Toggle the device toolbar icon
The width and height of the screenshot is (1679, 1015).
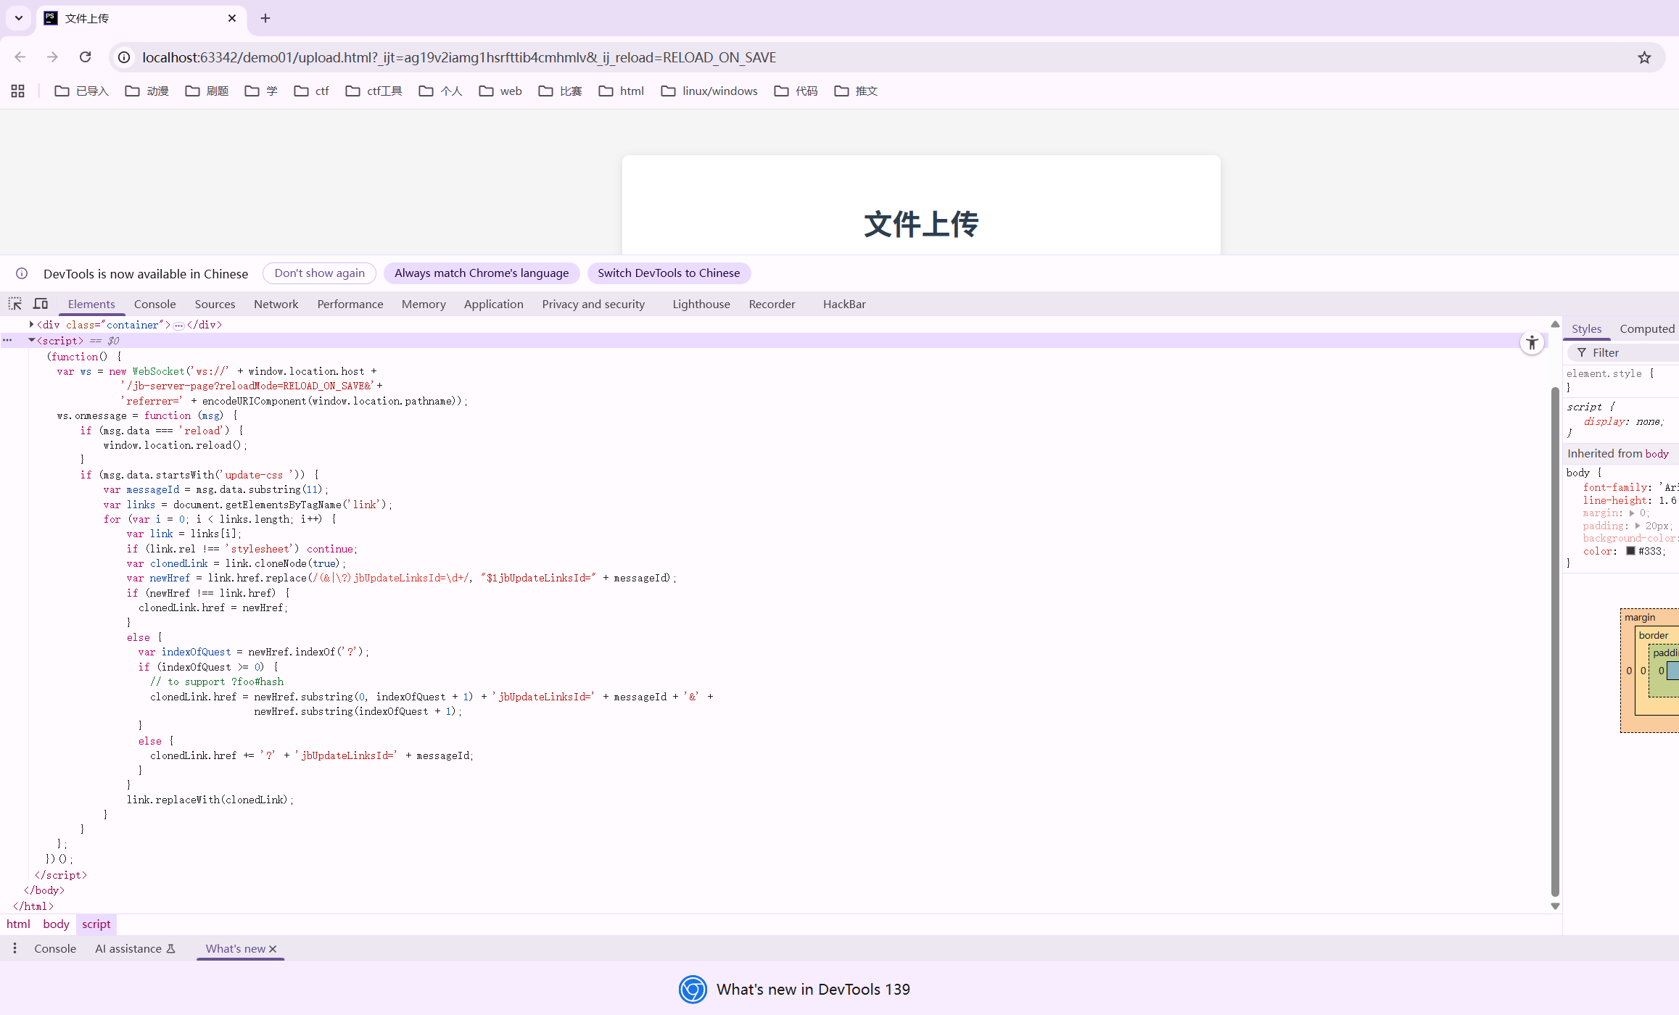tap(41, 304)
